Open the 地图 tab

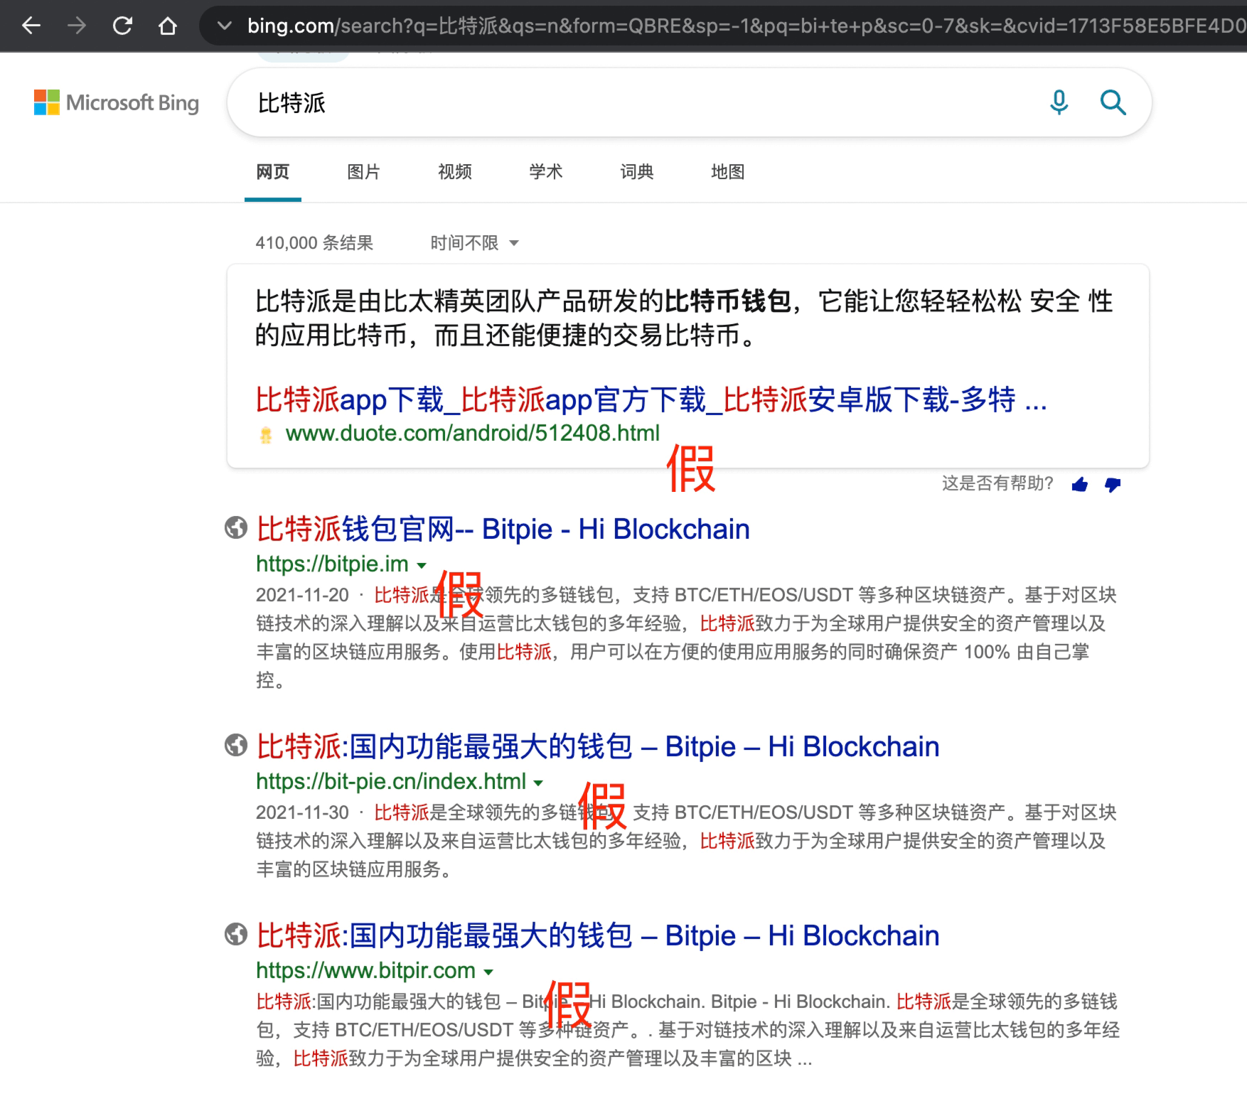tap(728, 172)
